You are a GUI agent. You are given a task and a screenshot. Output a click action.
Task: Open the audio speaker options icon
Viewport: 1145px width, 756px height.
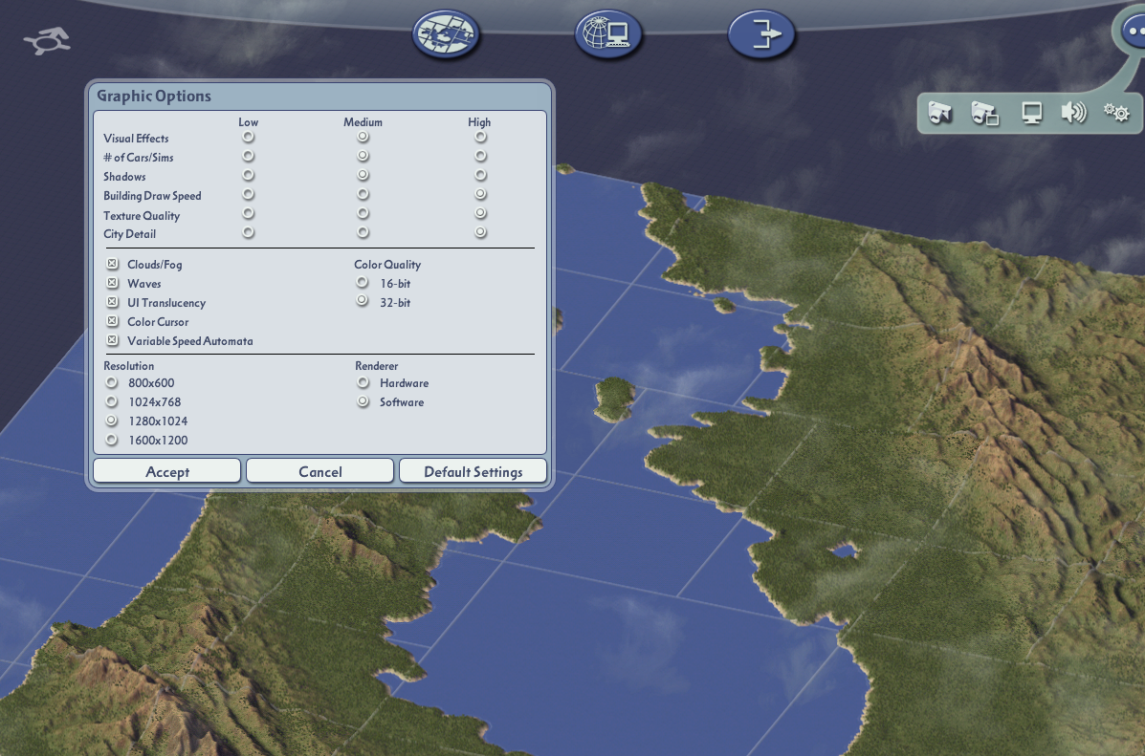pyautogui.click(x=1073, y=113)
